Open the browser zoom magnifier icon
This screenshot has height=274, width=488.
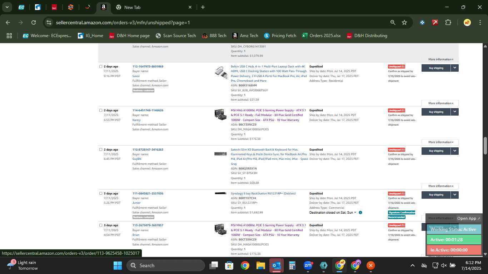coord(393,22)
